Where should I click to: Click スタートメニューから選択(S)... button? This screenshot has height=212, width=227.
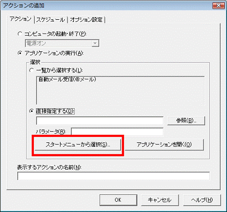(78, 145)
